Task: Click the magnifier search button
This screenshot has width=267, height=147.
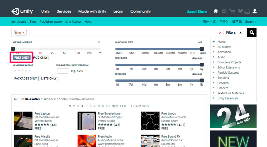Action: (x=252, y=32)
